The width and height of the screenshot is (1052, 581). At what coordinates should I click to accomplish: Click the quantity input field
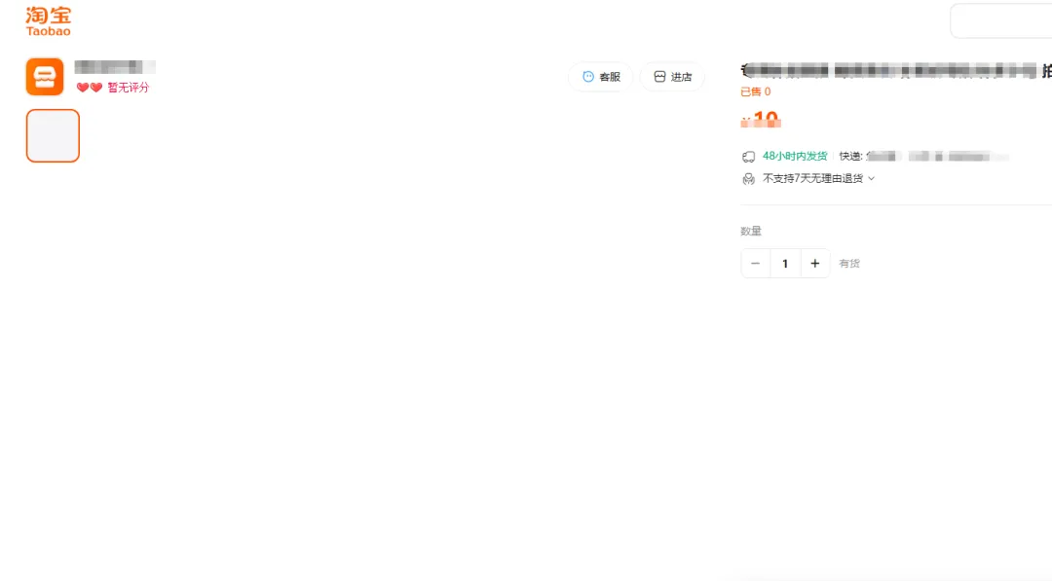point(785,264)
